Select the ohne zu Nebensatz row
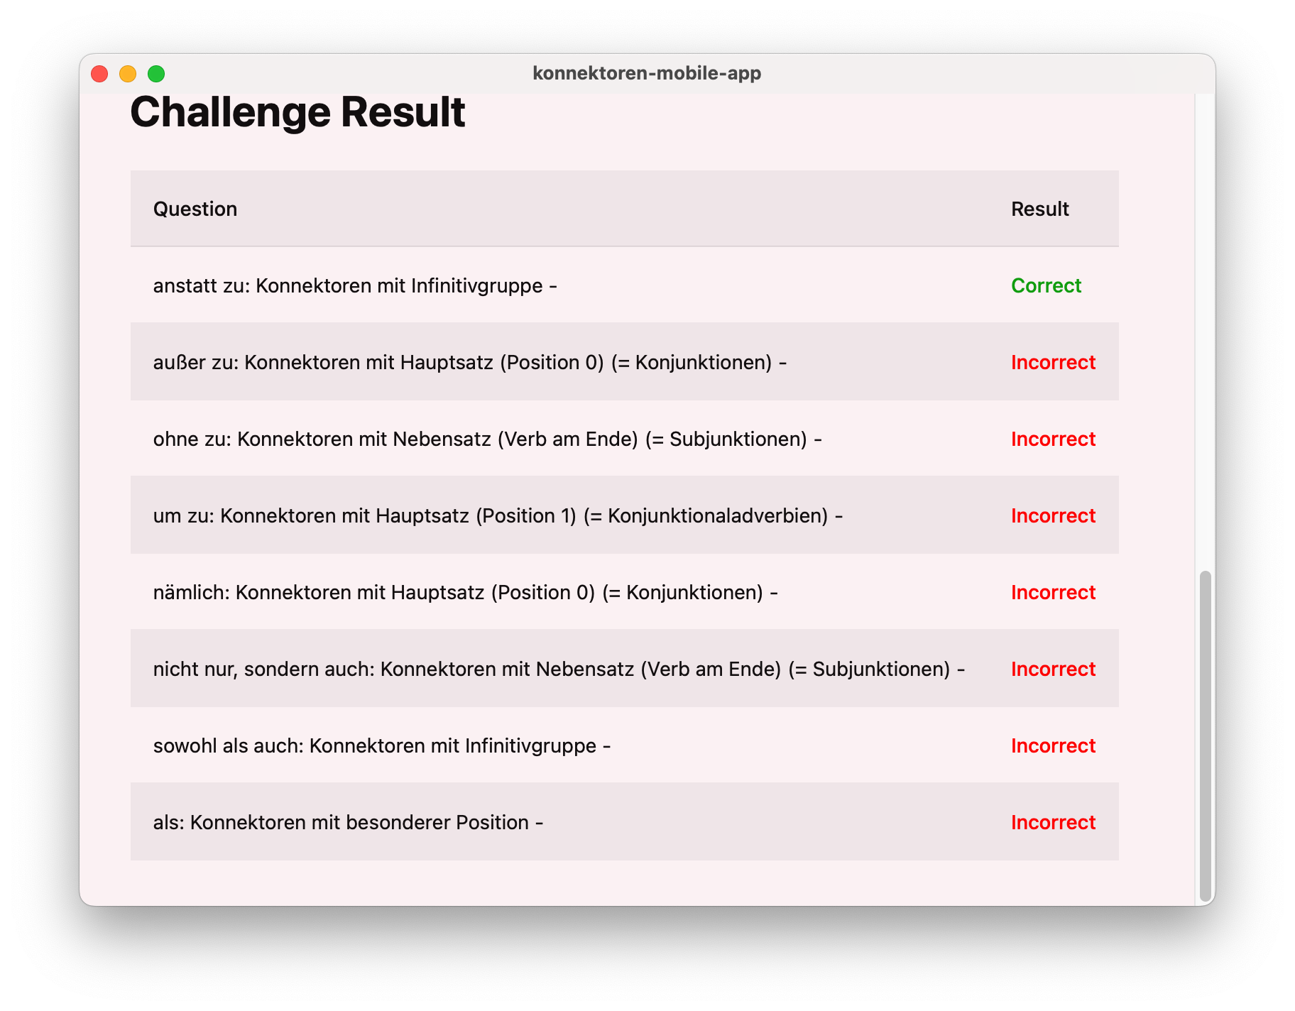1295x1011 pixels. tap(625, 439)
